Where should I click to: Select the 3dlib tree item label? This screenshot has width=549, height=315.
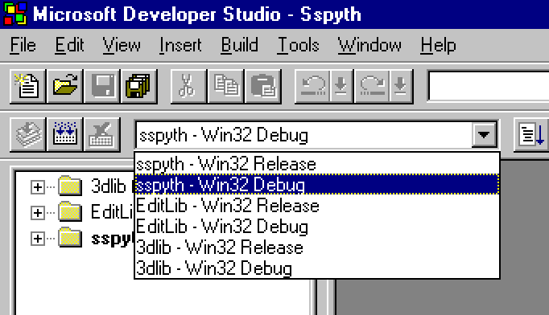108,186
